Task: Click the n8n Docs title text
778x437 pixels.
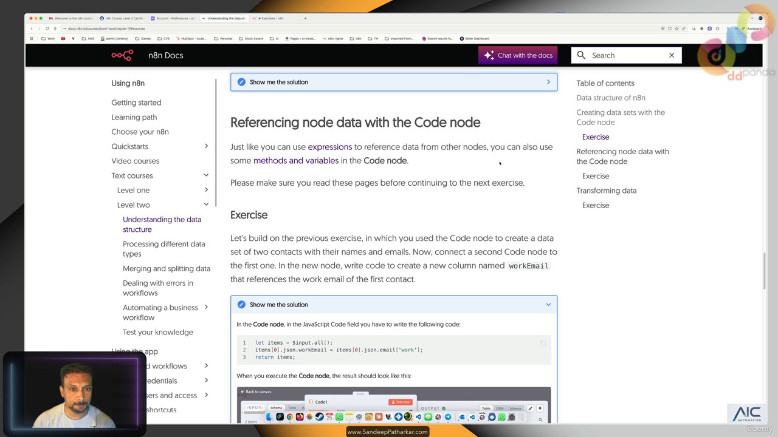Action: pyautogui.click(x=165, y=55)
